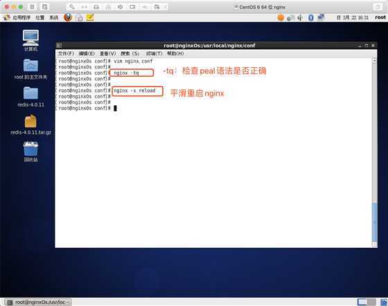The image size is (388, 306).
Task: Click the VM sound device icon
Action: coord(121,7)
